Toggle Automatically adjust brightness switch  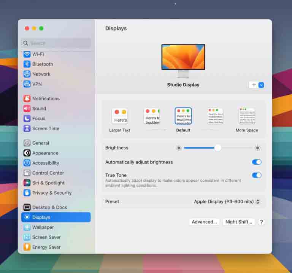(257, 162)
